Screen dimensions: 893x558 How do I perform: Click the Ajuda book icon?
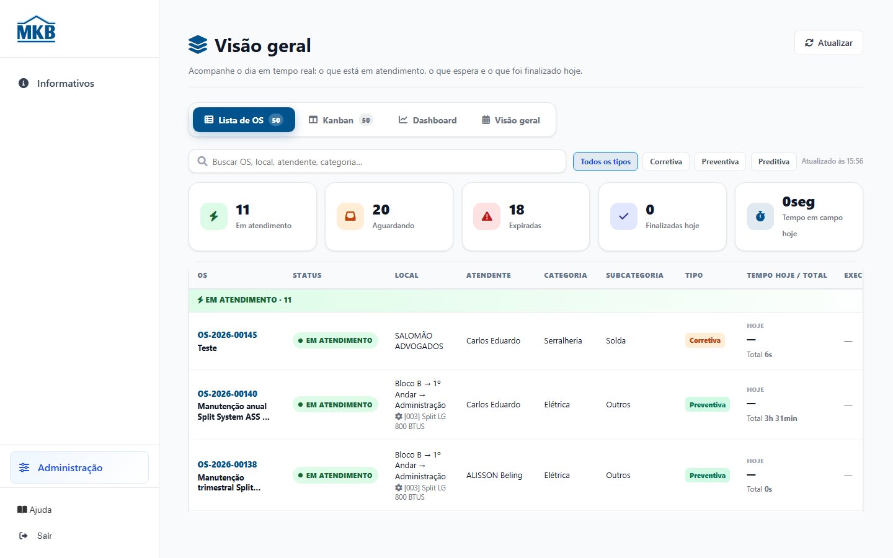click(22, 510)
